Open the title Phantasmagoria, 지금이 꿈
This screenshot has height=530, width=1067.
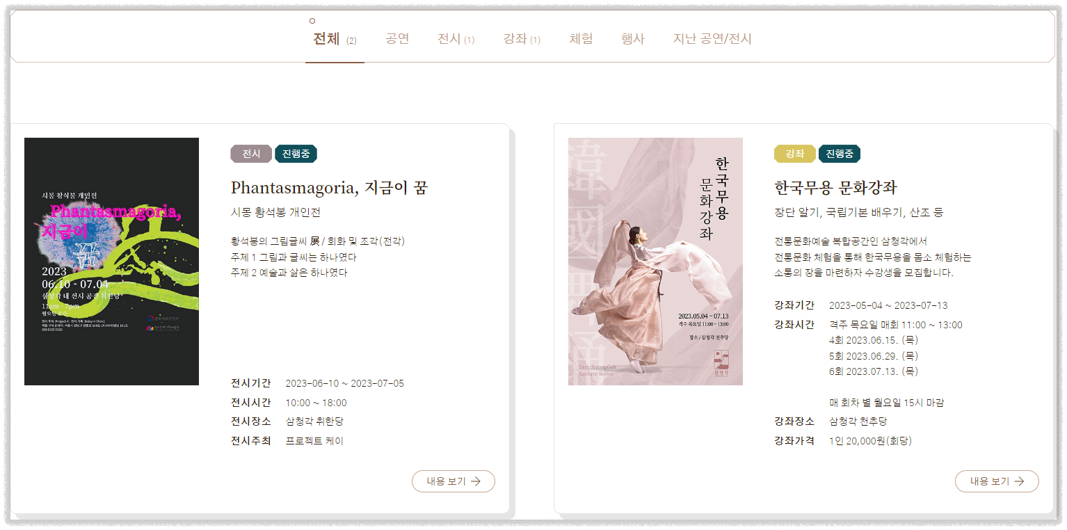pos(329,188)
